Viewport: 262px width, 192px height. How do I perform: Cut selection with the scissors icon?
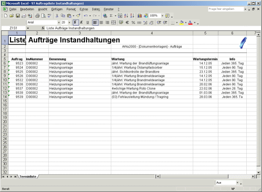point(57,16)
